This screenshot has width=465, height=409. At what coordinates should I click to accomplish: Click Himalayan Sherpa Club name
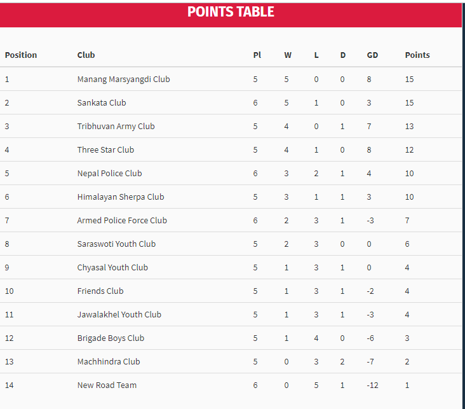pyautogui.click(x=121, y=197)
